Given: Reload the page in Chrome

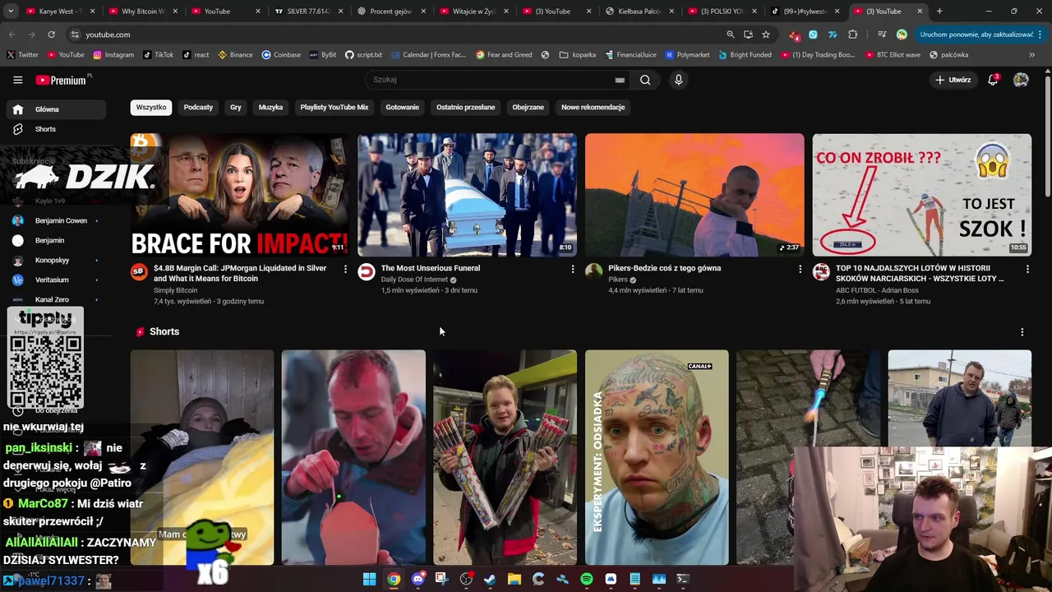Looking at the screenshot, I should pos(51,35).
